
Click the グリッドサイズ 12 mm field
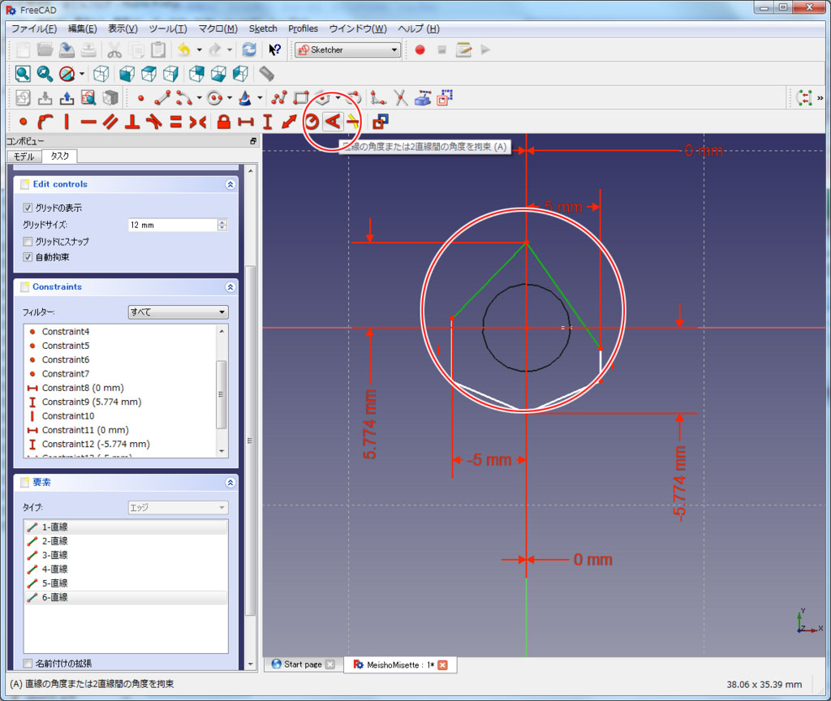[172, 225]
